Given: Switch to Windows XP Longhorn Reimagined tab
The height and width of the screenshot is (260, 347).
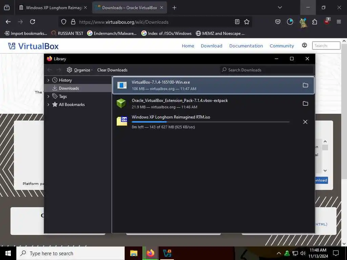Looking at the screenshot, I should pos(53,8).
